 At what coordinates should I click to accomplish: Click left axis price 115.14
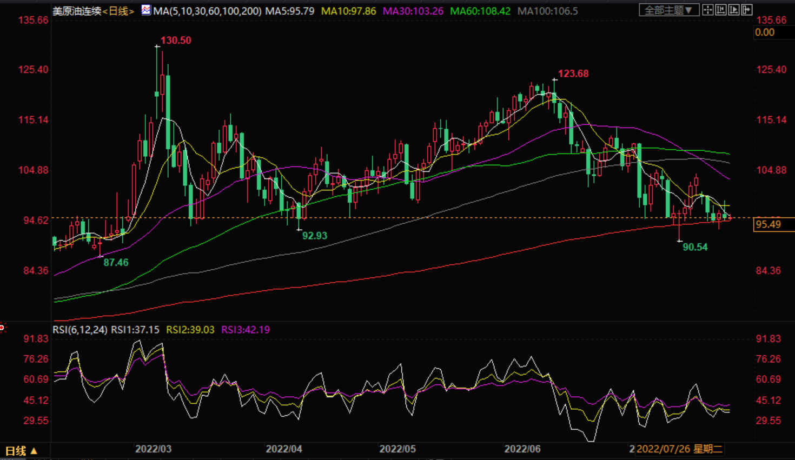coord(34,120)
